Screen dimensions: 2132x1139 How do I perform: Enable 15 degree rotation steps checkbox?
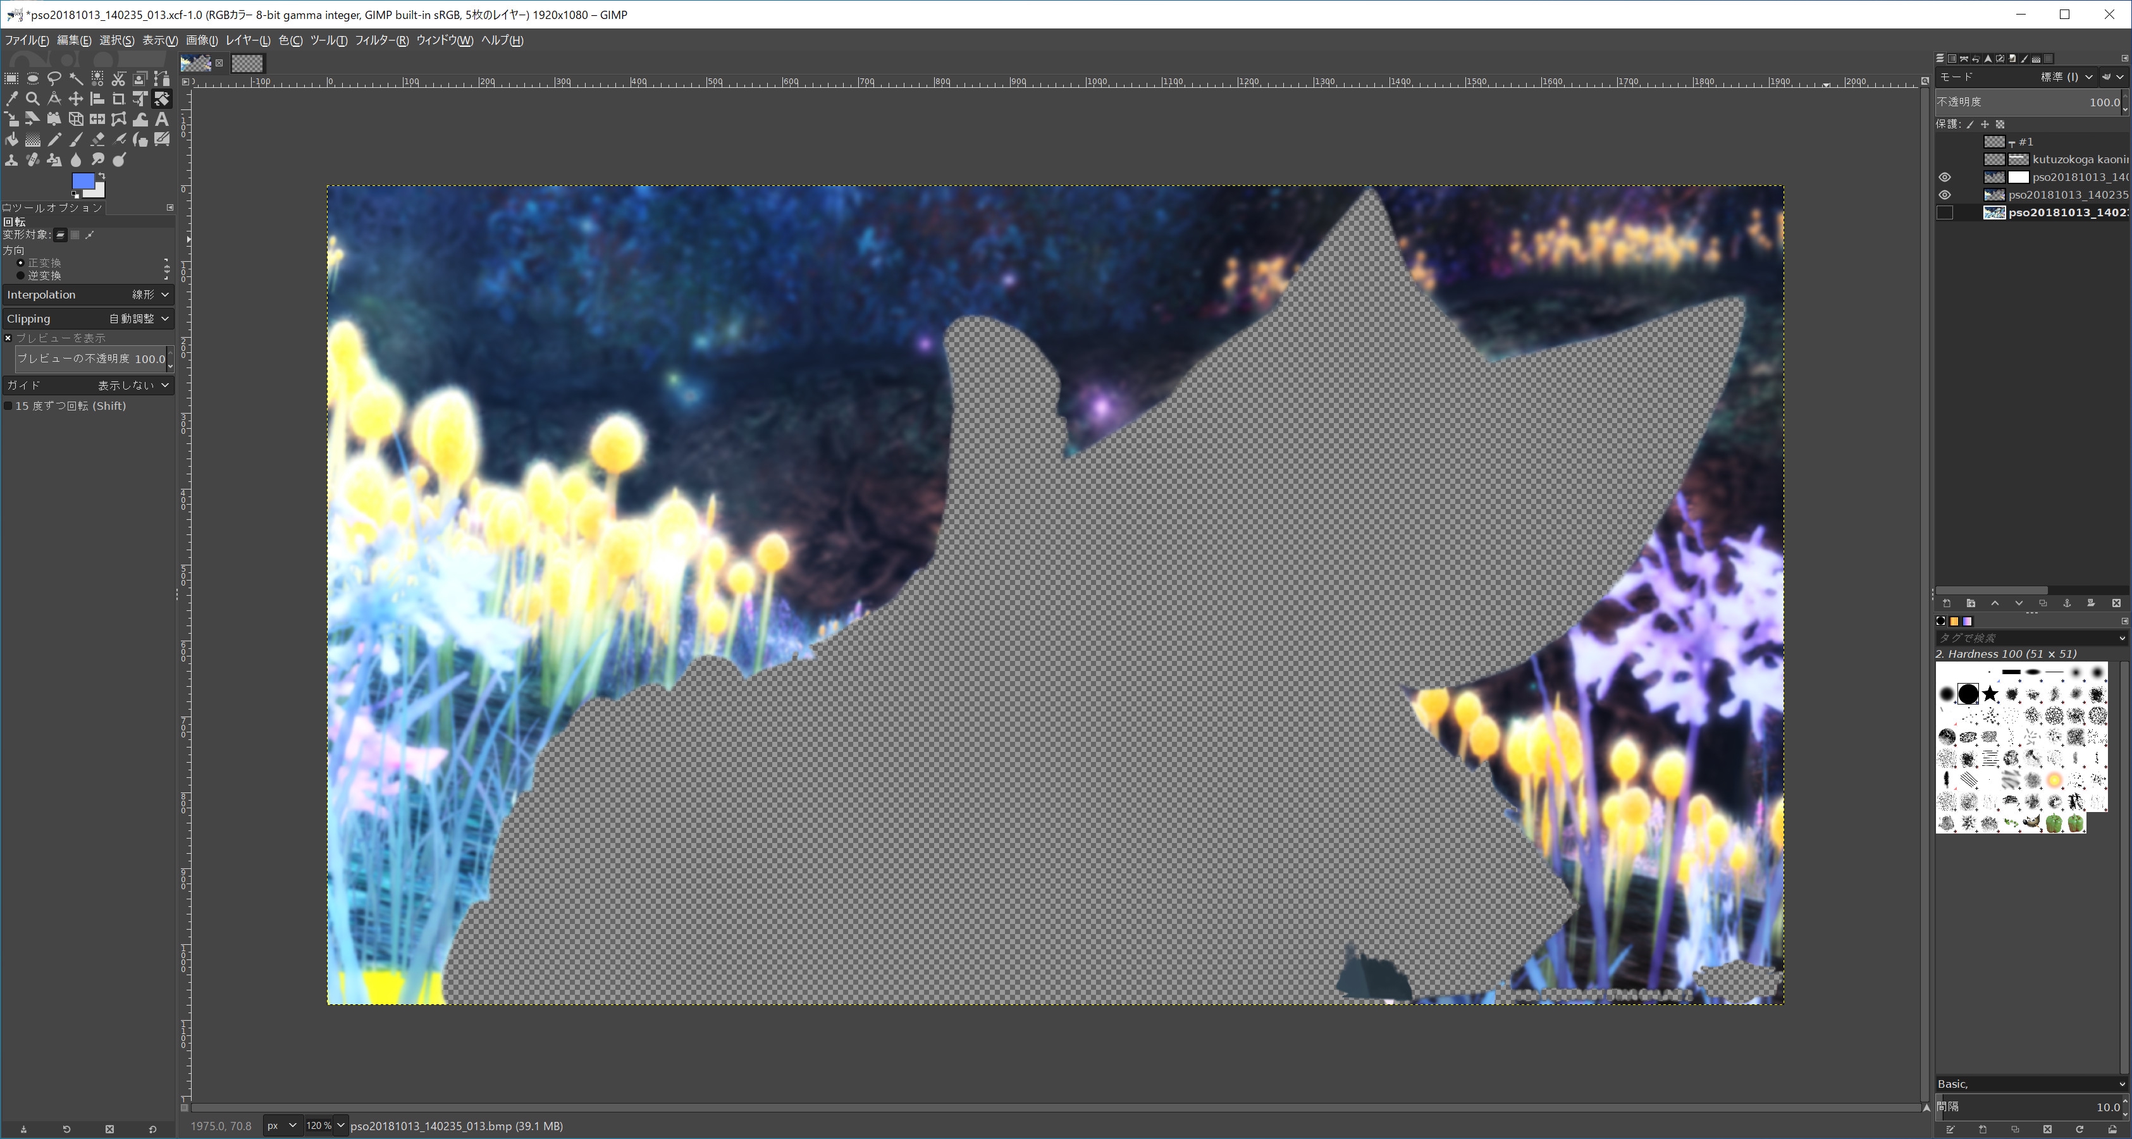click(x=8, y=405)
